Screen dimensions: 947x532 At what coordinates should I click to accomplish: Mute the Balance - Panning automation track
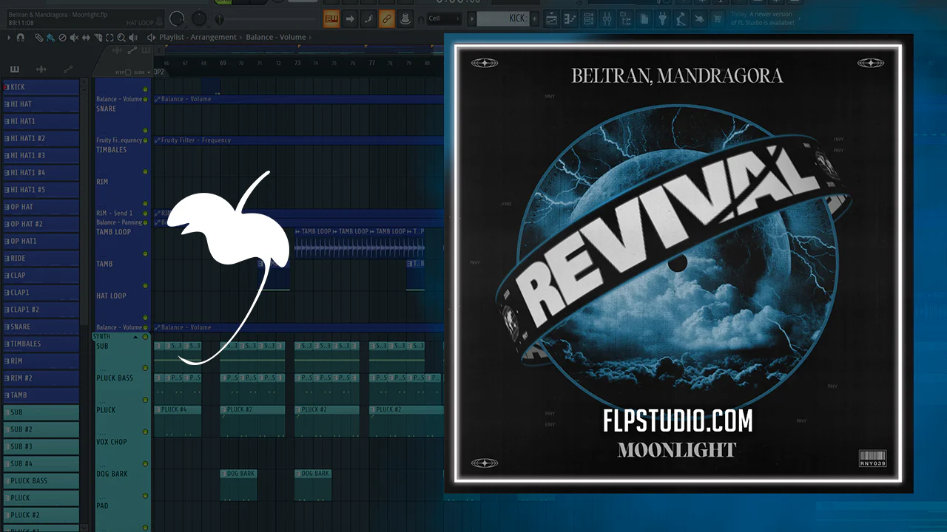pos(146,222)
